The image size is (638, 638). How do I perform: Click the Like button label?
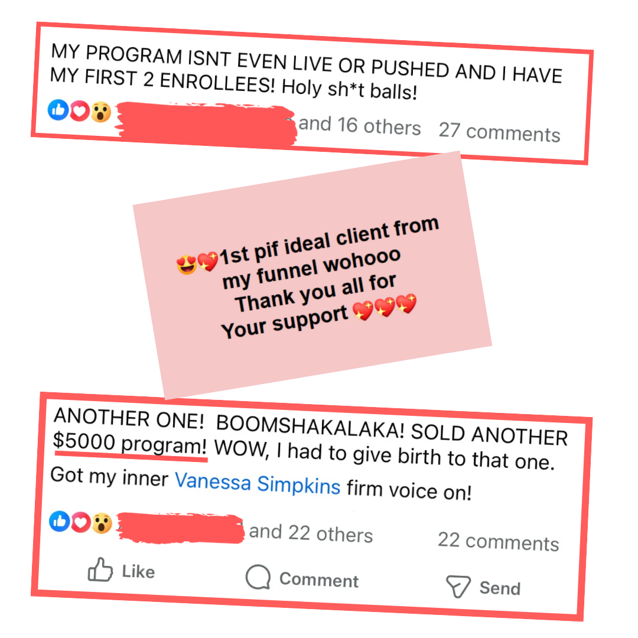(x=138, y=572)
